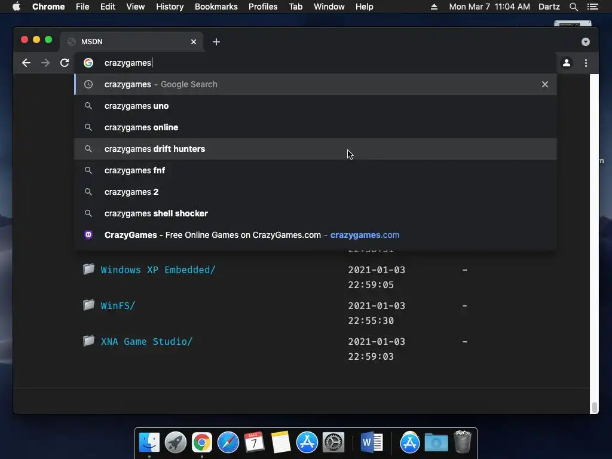This screenshot has height=459, width=612.
Task: Choose the crazygames online suggestion
Action: [x=316, y=127]
